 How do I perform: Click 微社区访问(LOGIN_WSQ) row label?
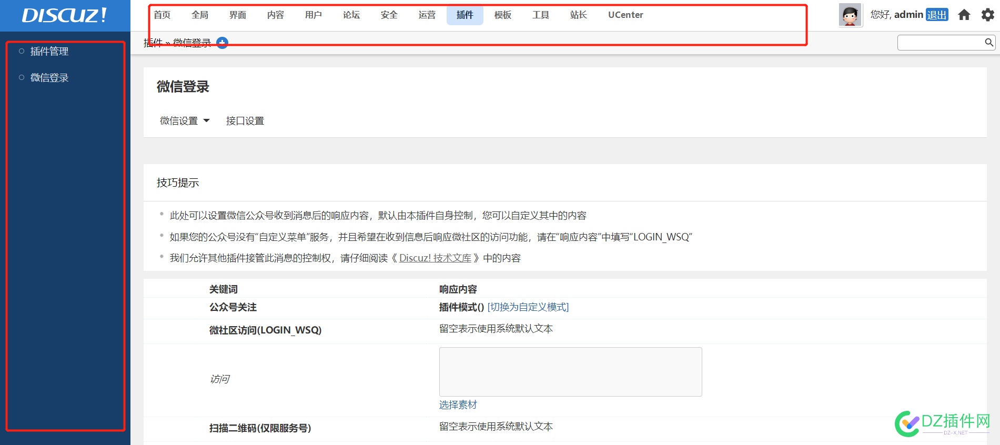point(266,330)
